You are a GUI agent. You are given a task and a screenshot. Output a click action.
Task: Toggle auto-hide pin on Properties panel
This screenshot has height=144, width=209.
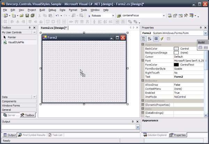[201, 28]
